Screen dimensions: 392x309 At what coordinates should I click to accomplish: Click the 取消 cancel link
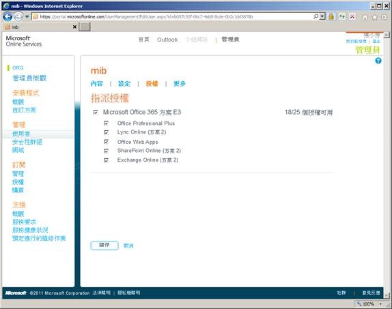[128, 246]
